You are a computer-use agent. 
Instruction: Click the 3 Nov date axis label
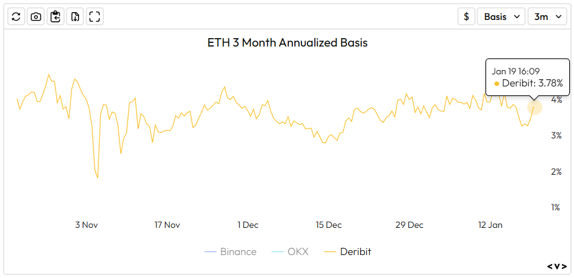[86, 225]
